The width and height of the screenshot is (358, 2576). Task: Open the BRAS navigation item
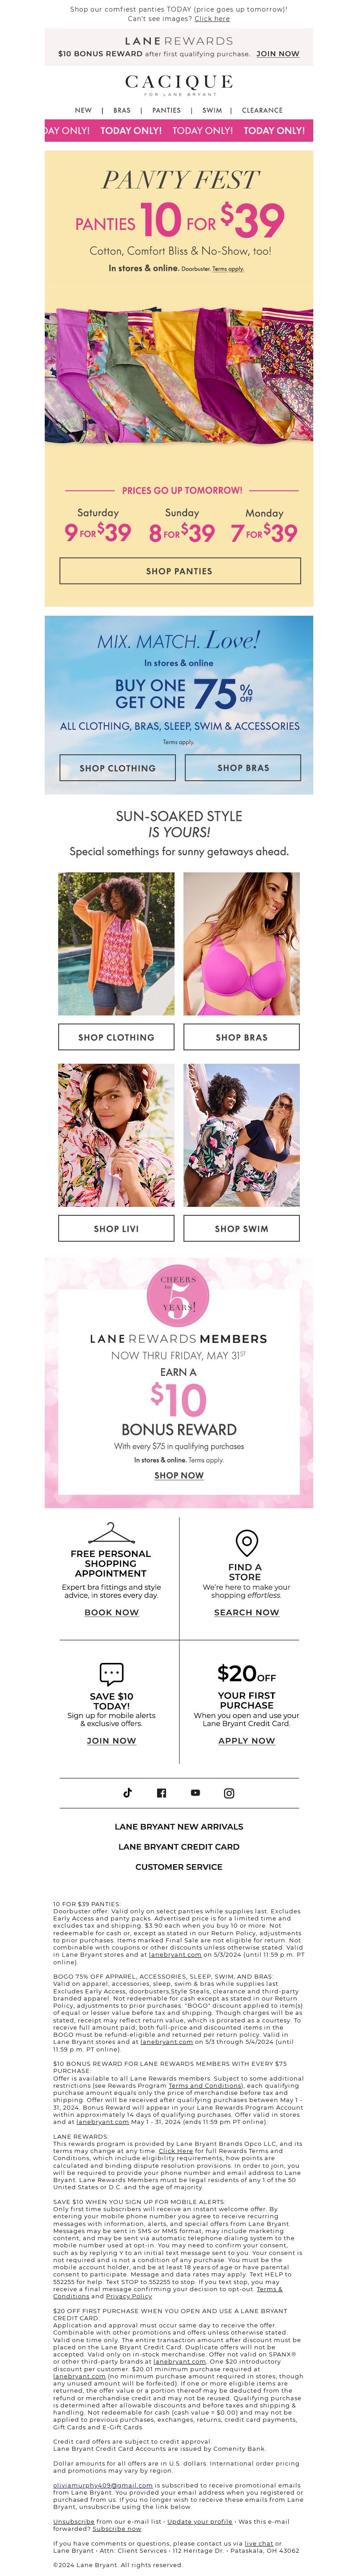point(122,110)
